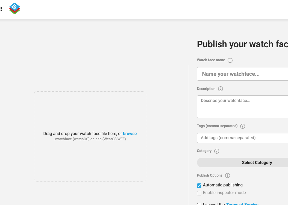Click the 'Enable inspector mode' label text

click(x=224, y=193)
